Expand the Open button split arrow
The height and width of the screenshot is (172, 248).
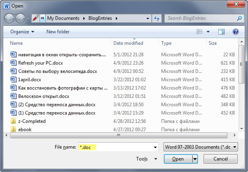(x=195, y=159)
